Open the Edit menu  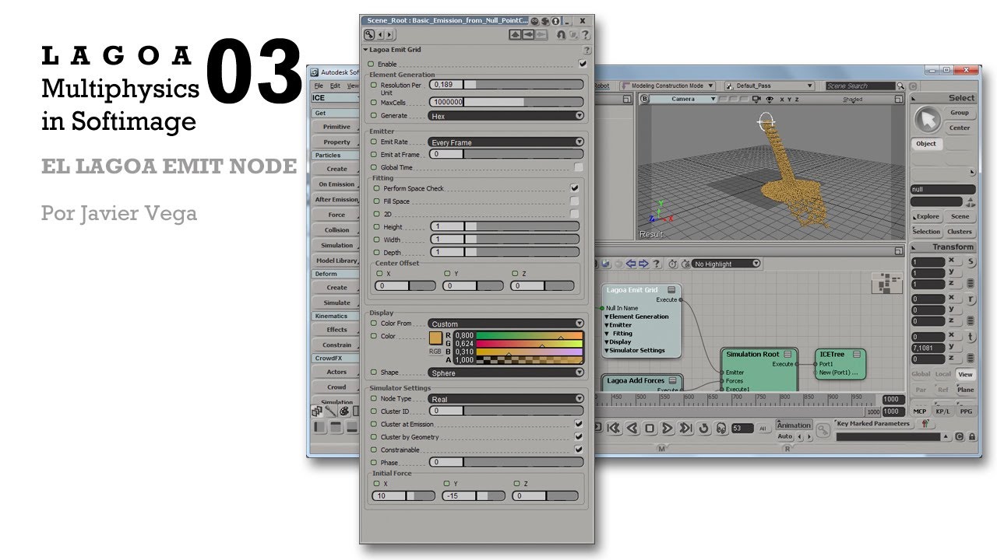pos(335,86)
